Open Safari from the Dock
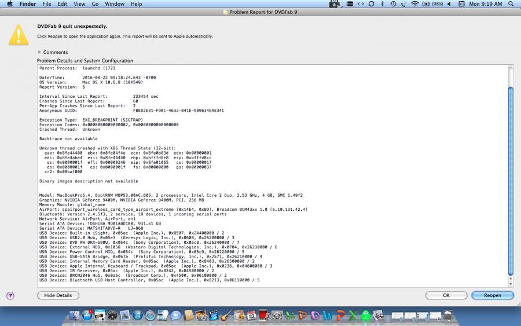The height and width of the screenshot is (326, 521). tap(150, 315)
